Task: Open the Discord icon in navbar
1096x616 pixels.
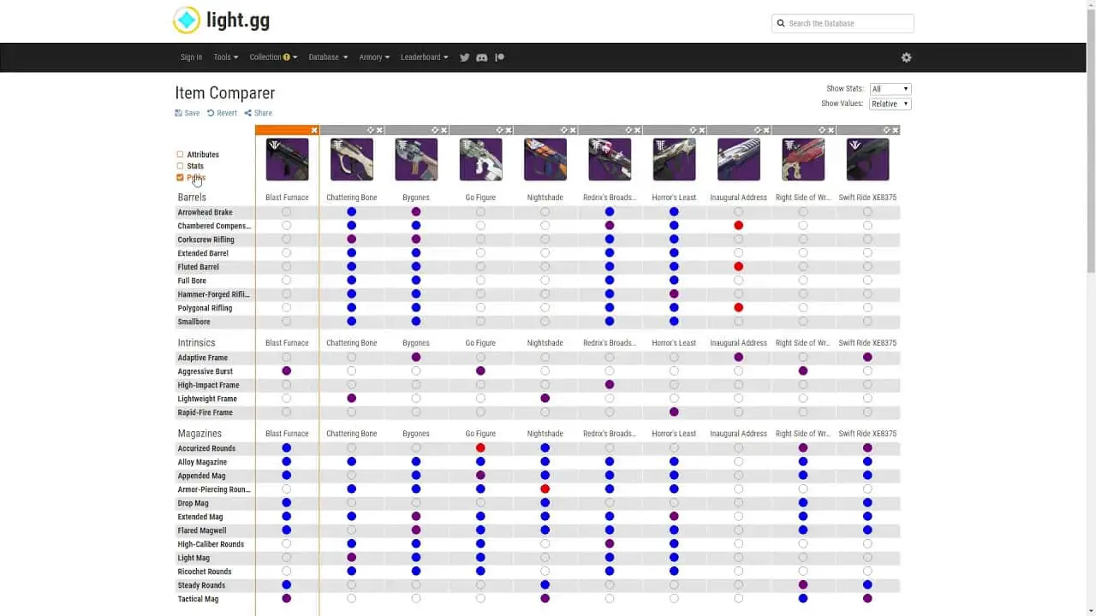Action: pos(482,57)
